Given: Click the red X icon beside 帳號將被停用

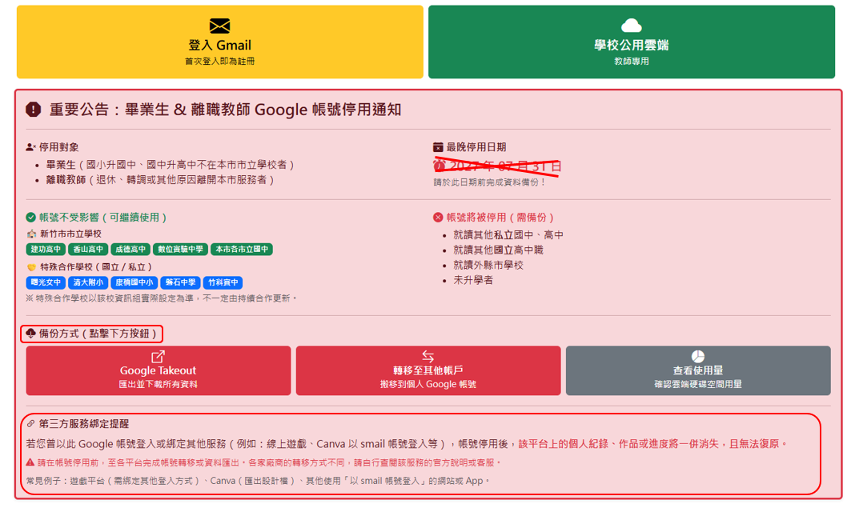Looking at the screenshot, I should 438,218.
